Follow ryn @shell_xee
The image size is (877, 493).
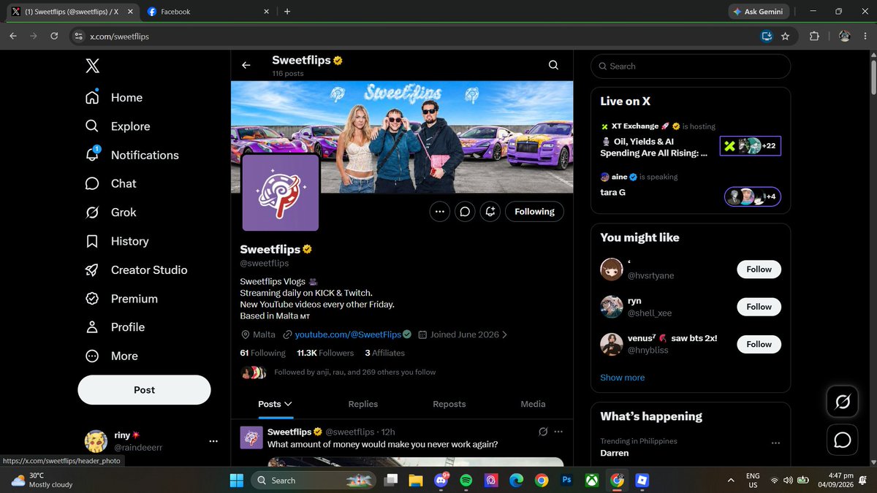[759, 307]
